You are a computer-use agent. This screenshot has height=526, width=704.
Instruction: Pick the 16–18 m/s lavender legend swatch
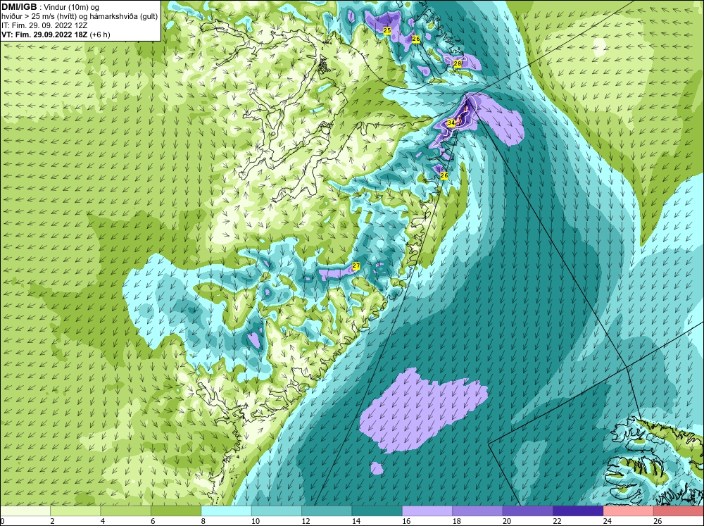coord(427,511)
